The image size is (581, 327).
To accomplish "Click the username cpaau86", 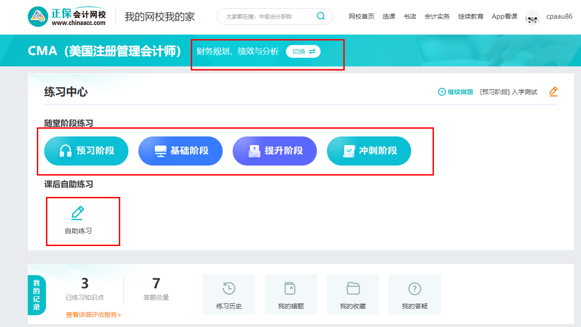I will coord(559,16).
